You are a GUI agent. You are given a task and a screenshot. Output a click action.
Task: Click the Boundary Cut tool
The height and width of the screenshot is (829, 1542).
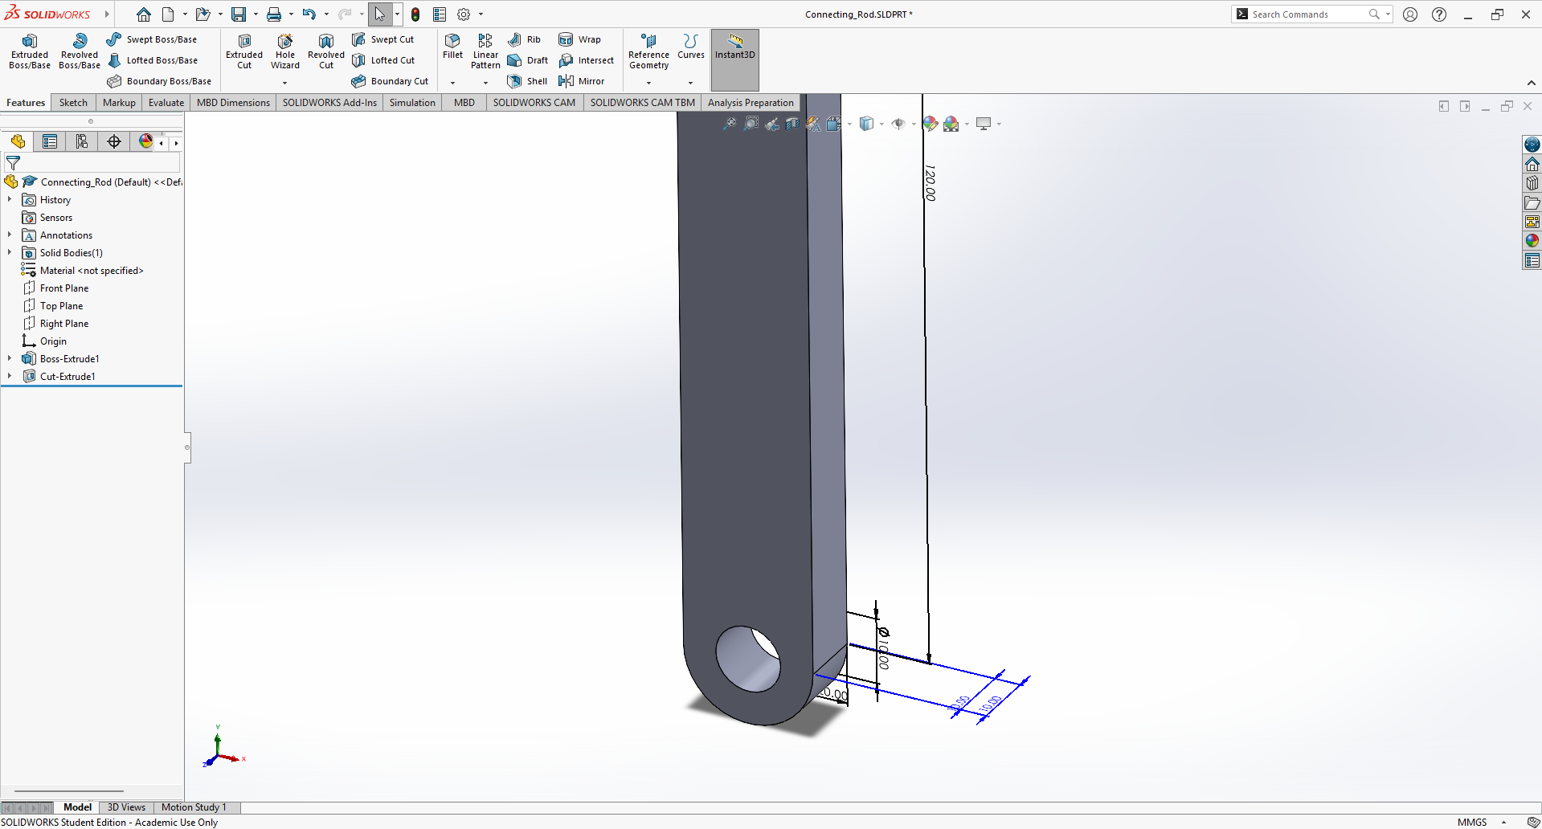coord(391,81)
